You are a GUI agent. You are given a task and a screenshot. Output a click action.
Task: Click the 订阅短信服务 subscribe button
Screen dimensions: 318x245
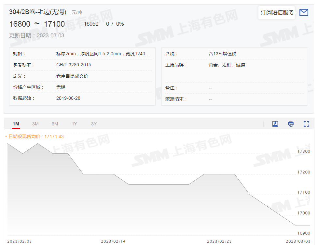pos(276,12)
